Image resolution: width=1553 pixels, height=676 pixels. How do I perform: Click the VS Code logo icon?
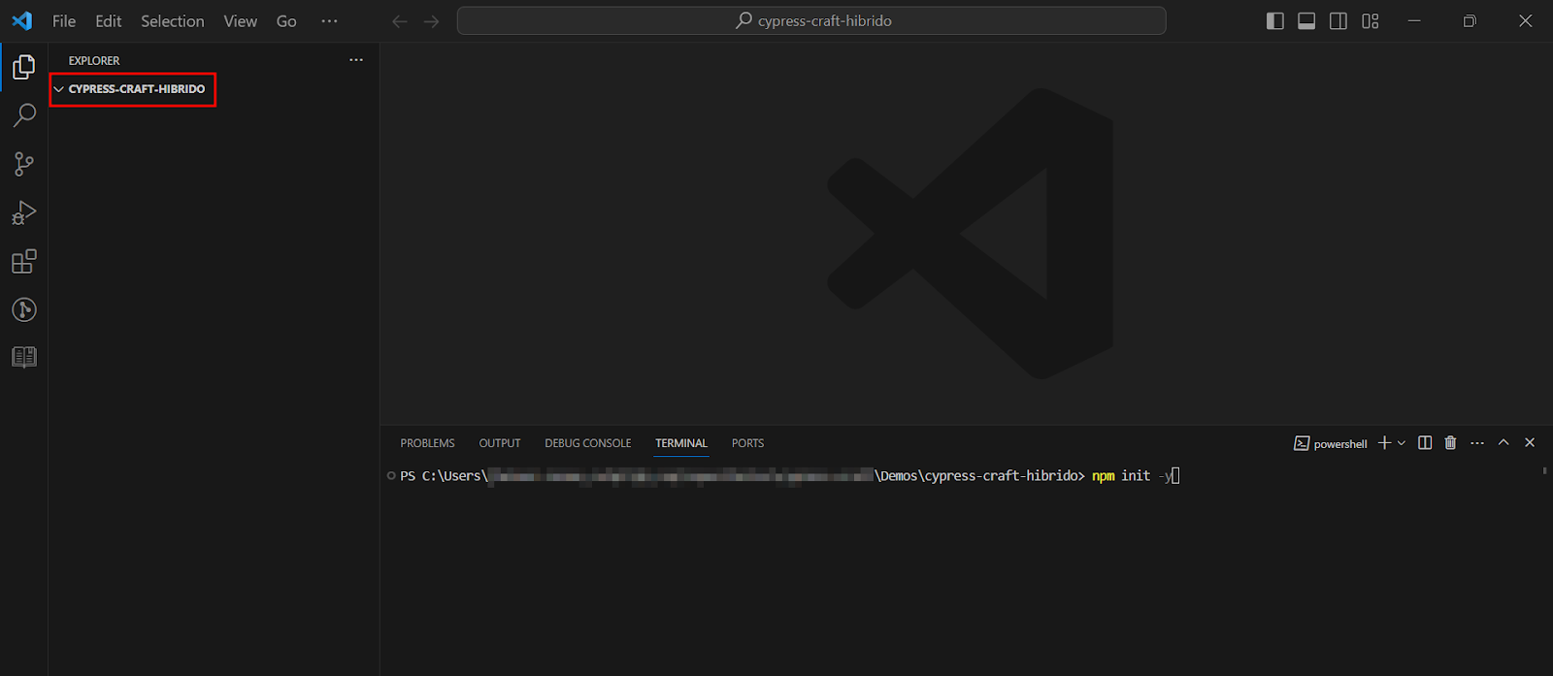tap(21, 20)
